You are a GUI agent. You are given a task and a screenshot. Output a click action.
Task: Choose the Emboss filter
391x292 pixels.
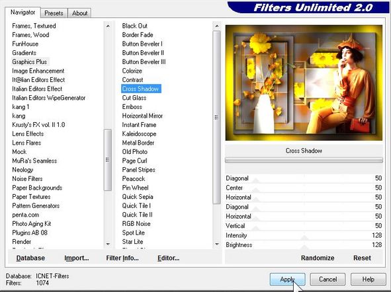pyautogui.click(x=132, y=107)
